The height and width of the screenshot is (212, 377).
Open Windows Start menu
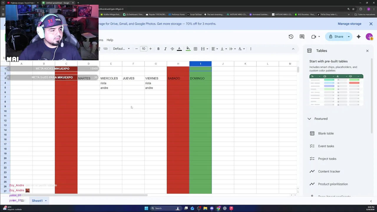click(146, 208)
